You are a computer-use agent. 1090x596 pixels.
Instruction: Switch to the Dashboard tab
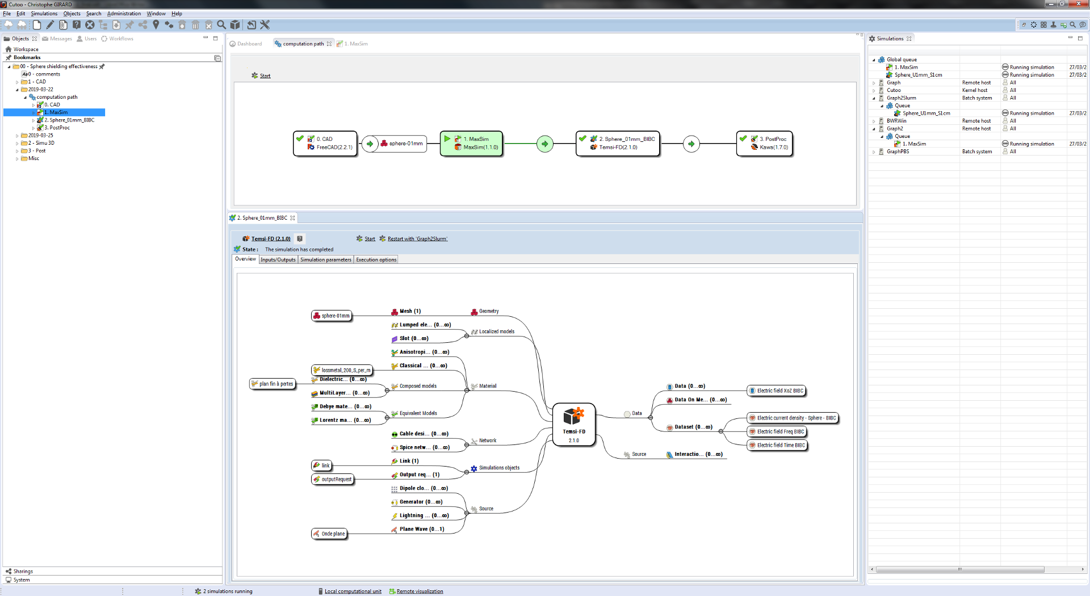click(246, 44)
